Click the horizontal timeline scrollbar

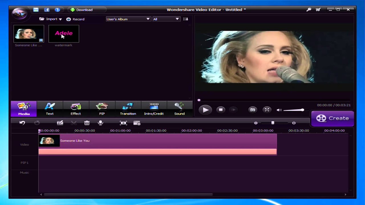click(128, 194)
